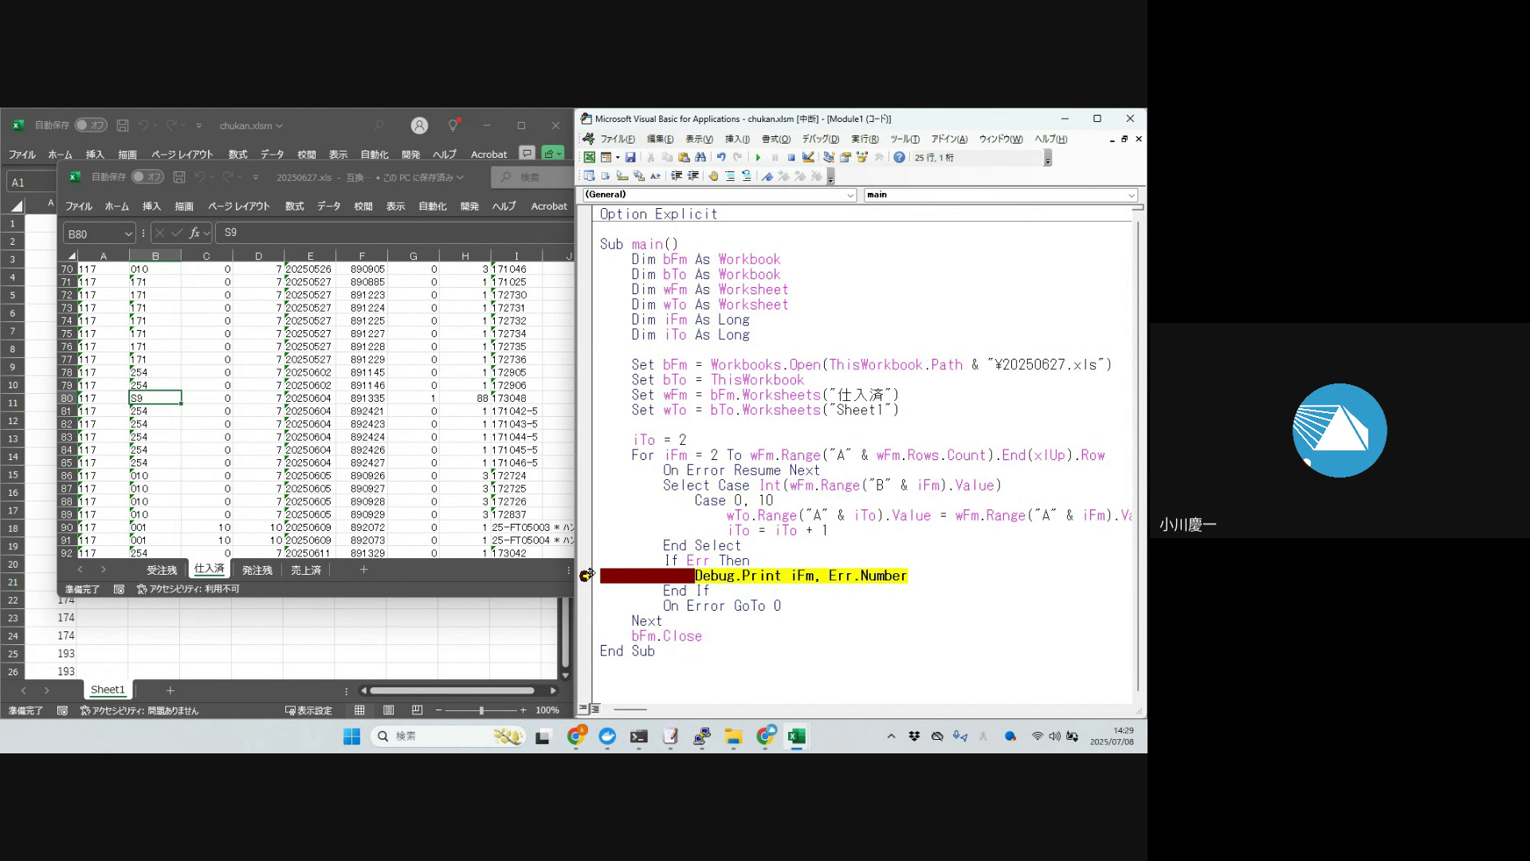This screenshot has height=861, width=1530.
Task: Click the Design Mode ruler icon
Action: [808, 158]
